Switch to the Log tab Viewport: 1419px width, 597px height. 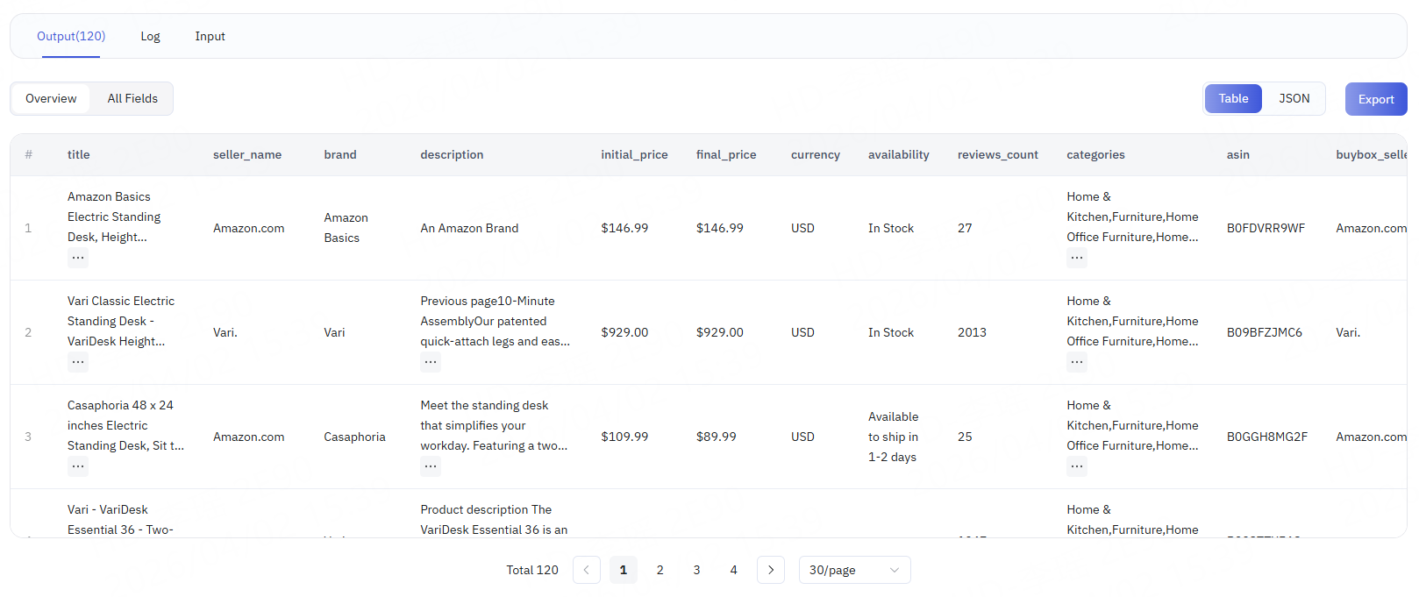150,36
